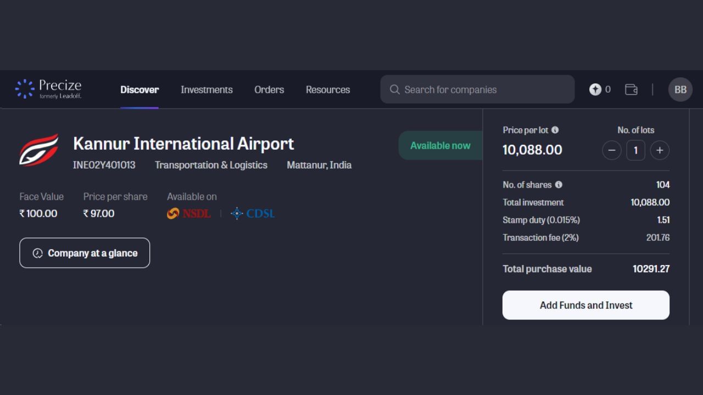This screenshot has height=395, width=703.
Task: Open the Discover tab
Action: click(x=140, y=89)
